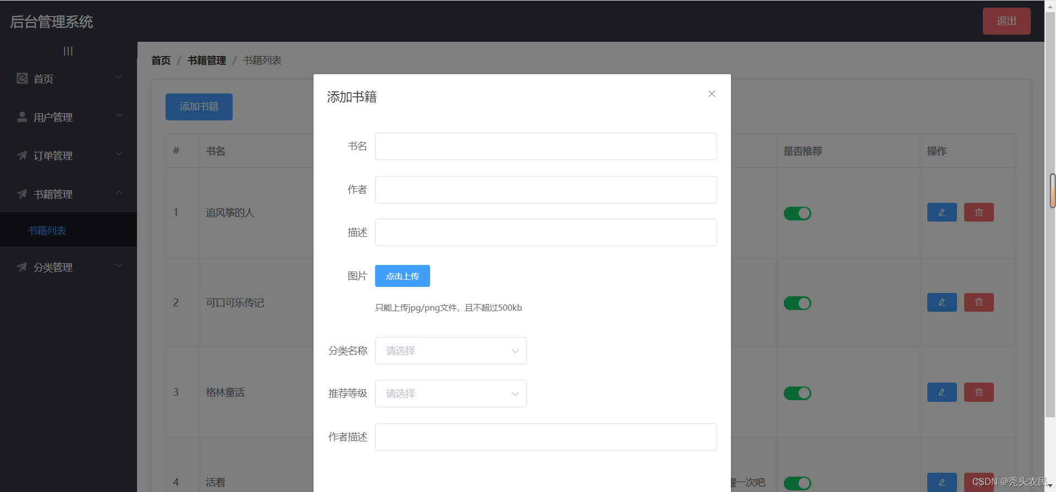Open the 推荐等级 dropdown
The height and width of the screenshot is (492, 1056).
coord(451,394)
